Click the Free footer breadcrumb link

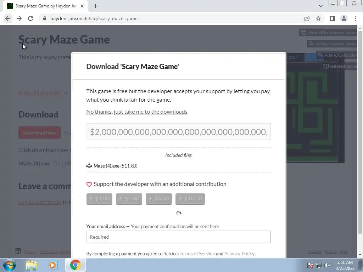click(344, 251)
